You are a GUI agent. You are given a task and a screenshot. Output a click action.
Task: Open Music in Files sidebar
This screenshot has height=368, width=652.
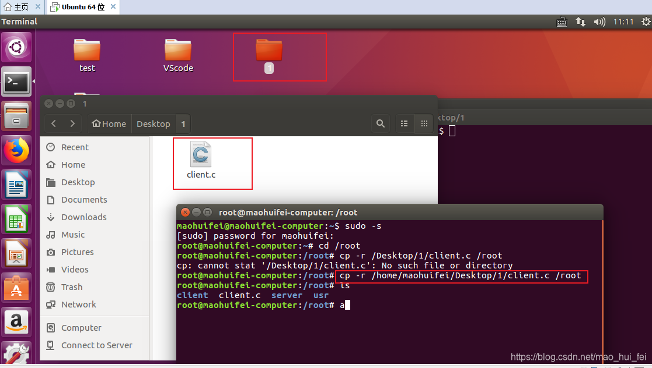pos(95,235)
